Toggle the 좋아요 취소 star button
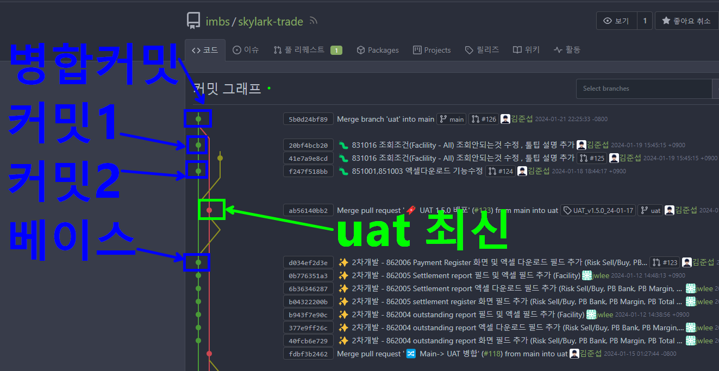The height and width of the screenshot is (371, 719). pyautogui.click(x=686, y=21)
